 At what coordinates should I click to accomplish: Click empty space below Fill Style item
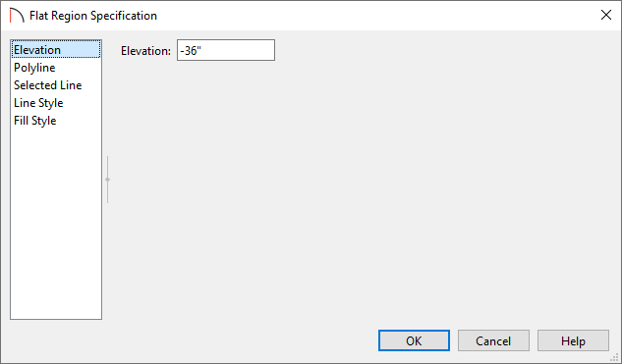pyautogui.click(x=56, y=222)
